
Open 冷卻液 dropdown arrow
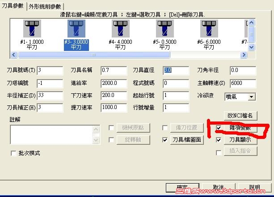[252, 97]
